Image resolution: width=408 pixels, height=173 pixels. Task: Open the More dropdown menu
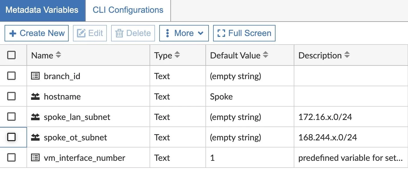184,33
